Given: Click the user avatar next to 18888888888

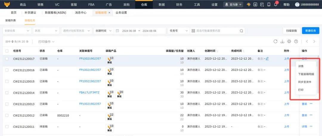Looking at the screenshot, I should click(x=297, y=4).
